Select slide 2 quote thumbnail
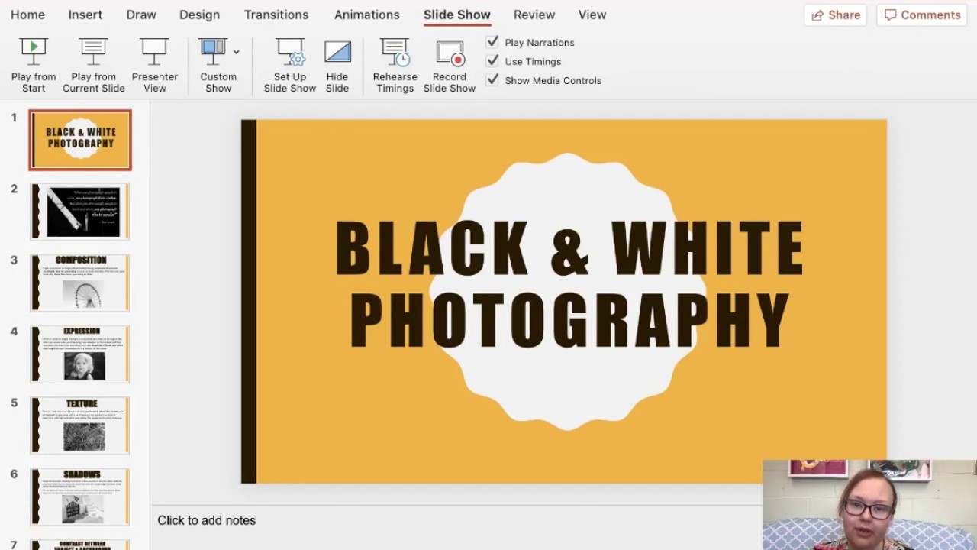Image resolution: width=977 pixels, height=550 pixels. click(80, 212)
